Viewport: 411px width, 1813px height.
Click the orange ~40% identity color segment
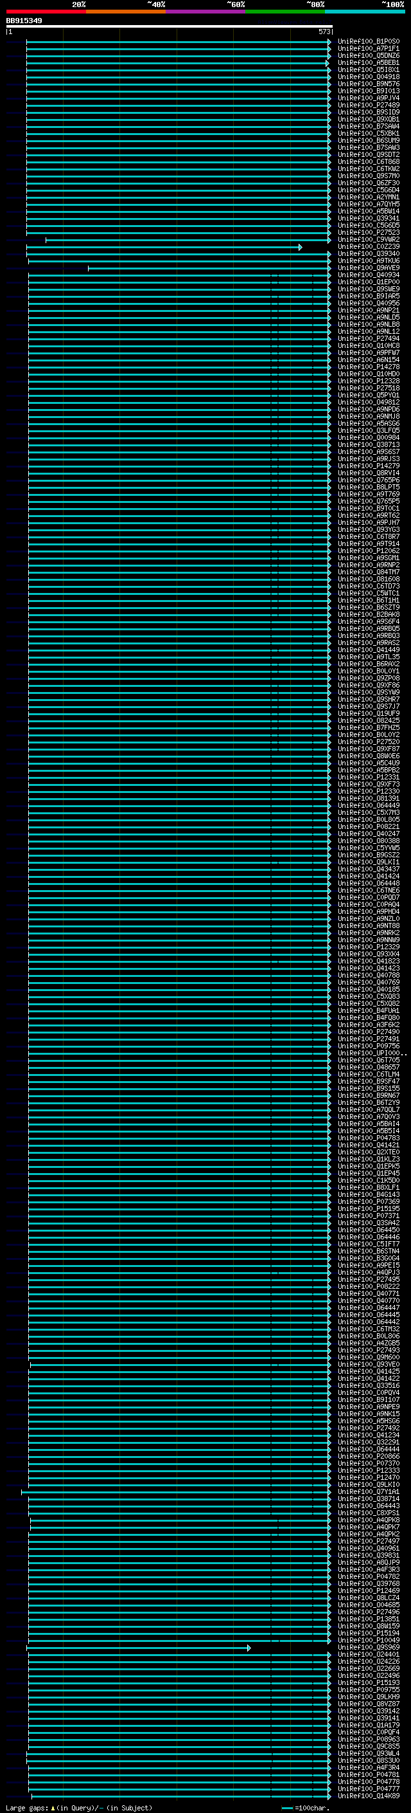tap(126, 12)
